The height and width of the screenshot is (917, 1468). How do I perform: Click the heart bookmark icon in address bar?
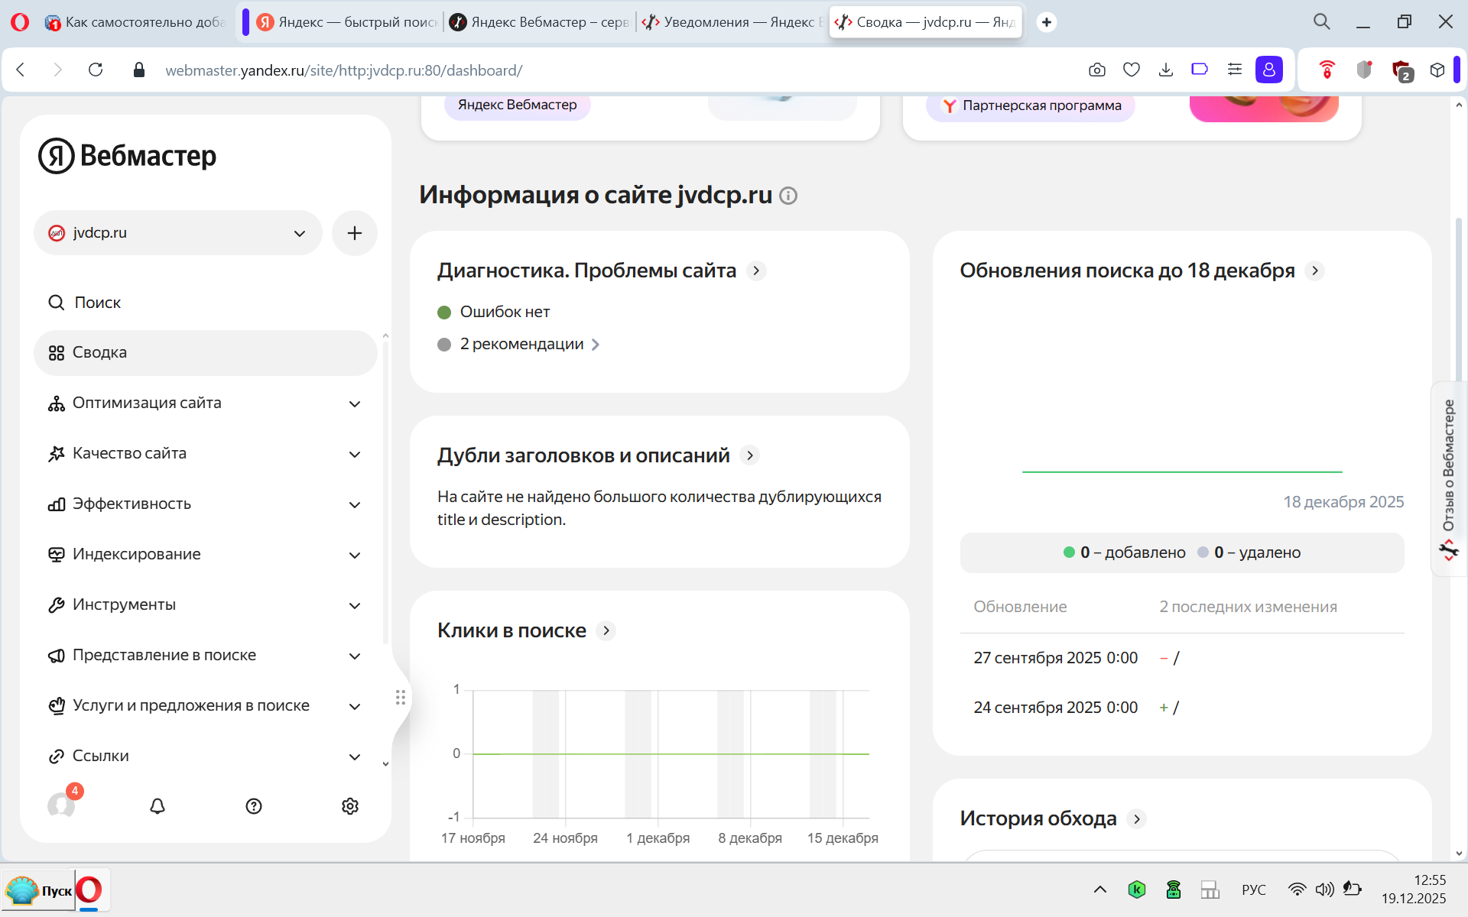(1132, 70)
